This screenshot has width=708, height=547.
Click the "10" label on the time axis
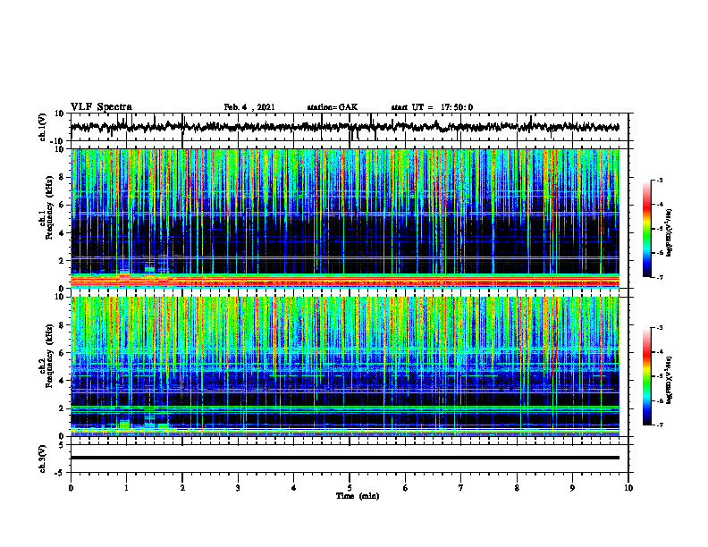point(628,488)
